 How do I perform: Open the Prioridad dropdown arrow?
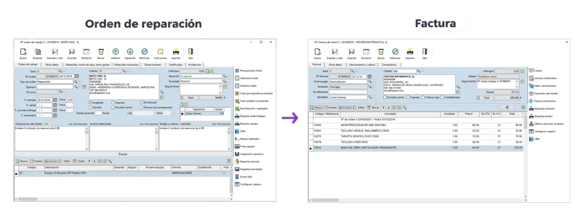pyautogui.click(x=229, y=81)
